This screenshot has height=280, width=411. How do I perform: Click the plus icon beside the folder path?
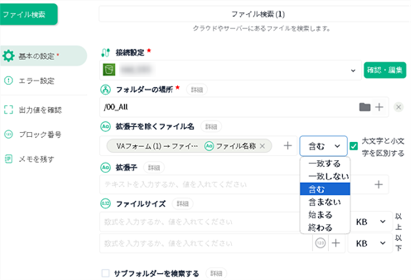point(379,107)
